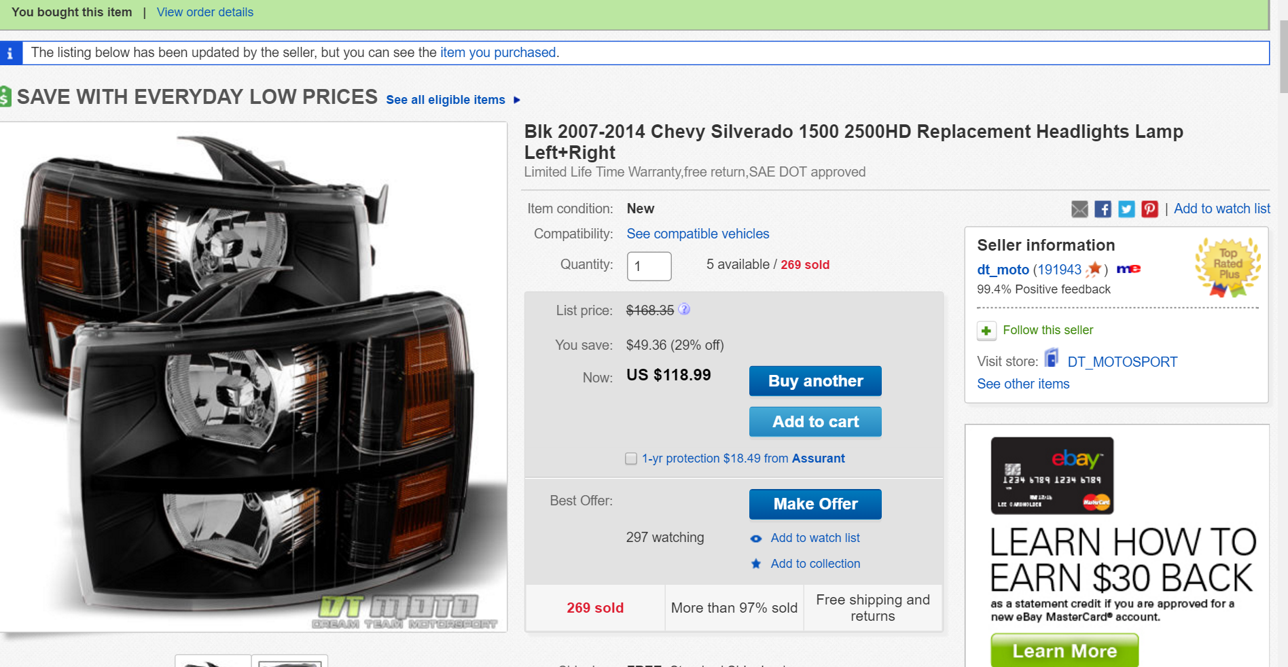This screenshot has width=1288, height=667.
Task: Click the eye icon beside Add to watch list
Action: click(756, 539)
